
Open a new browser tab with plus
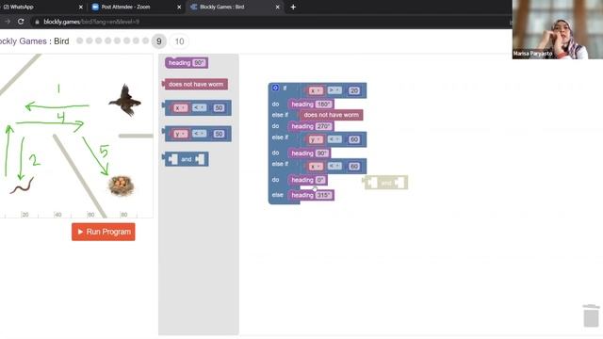coord(293,7)
